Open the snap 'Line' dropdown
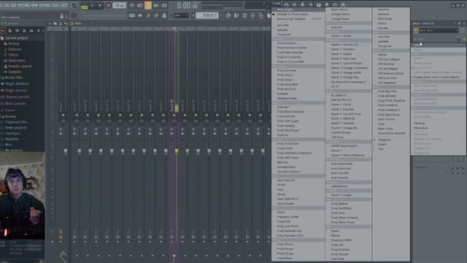Viewport: 467px width, 263px height. coord(181,15)
